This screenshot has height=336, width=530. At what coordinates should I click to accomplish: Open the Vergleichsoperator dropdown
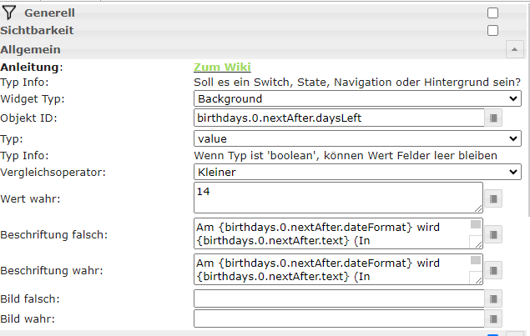[357, 172]
